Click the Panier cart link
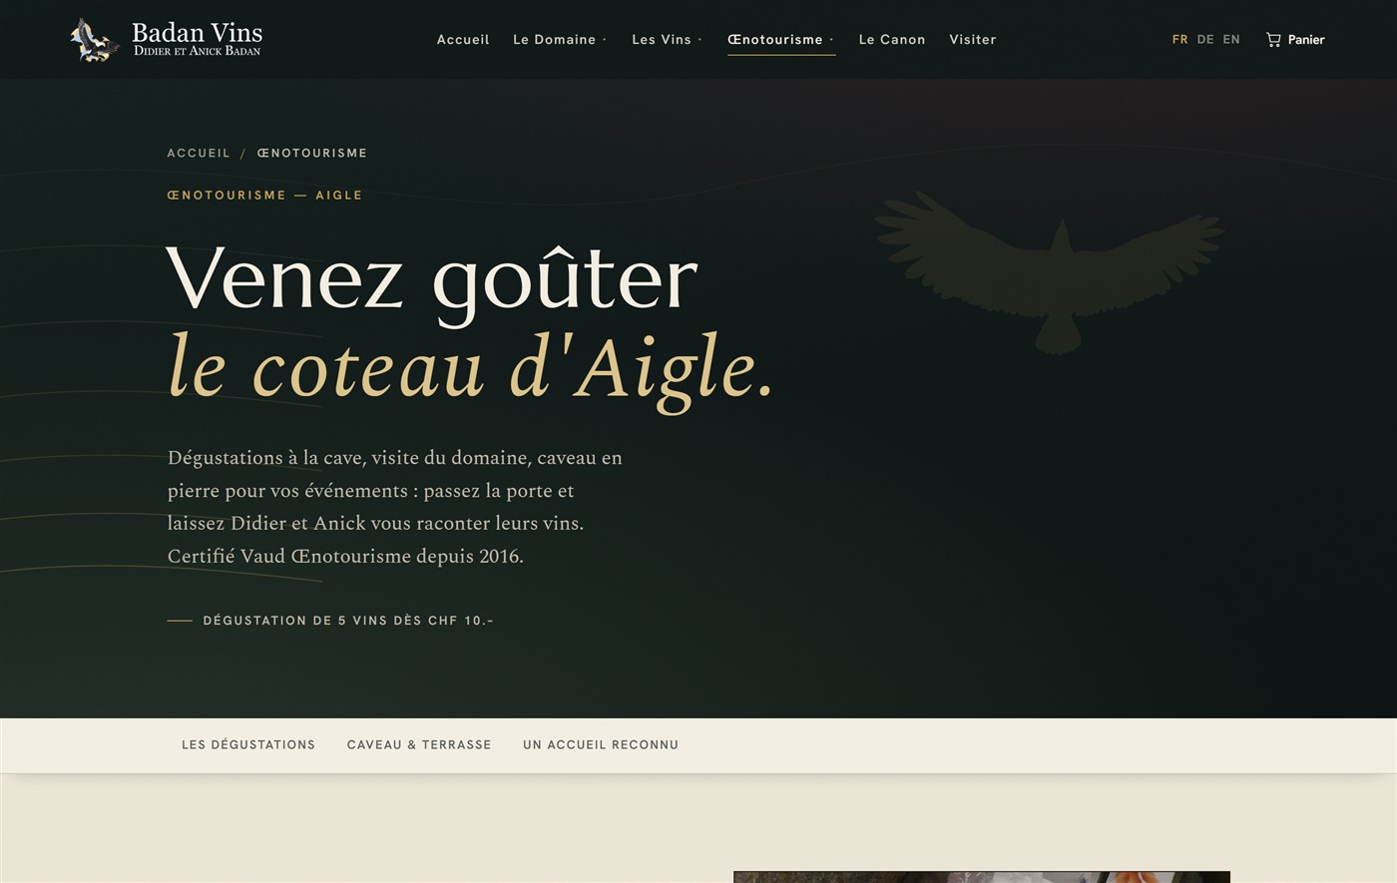This screenshot has height=883, width=1397. click(1295, 40)
